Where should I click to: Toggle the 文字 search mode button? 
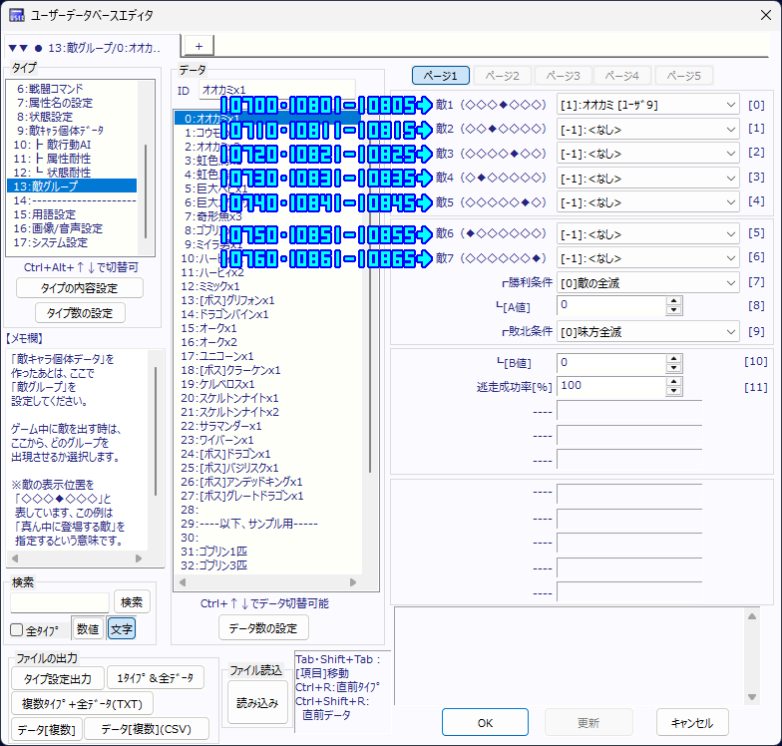pyautogui.click(x=122, y=629)
